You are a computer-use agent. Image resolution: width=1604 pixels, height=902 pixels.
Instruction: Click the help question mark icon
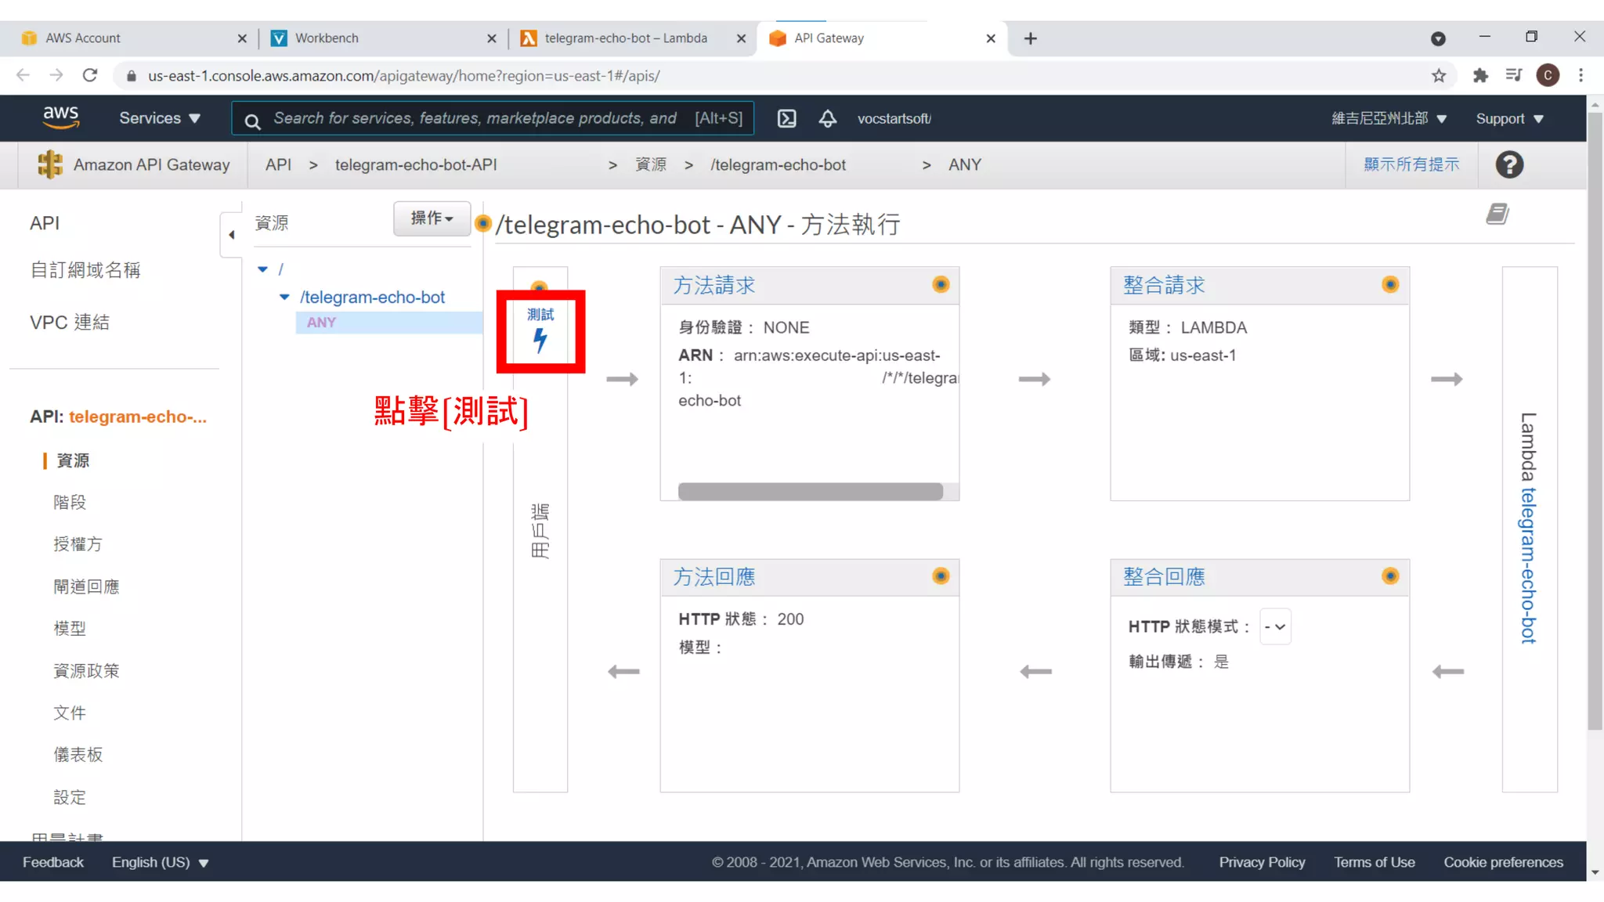1508,164
